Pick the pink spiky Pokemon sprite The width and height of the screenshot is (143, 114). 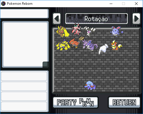pyautogui.click(x=77, y=29)
